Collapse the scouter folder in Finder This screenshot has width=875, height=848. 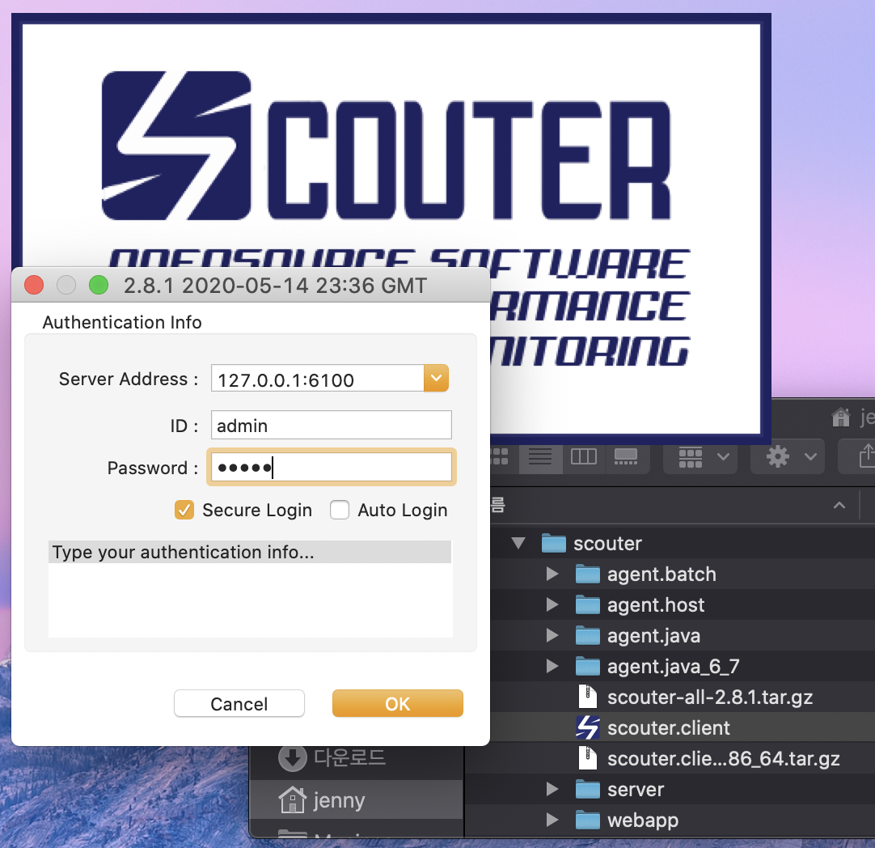pos(518,543)
